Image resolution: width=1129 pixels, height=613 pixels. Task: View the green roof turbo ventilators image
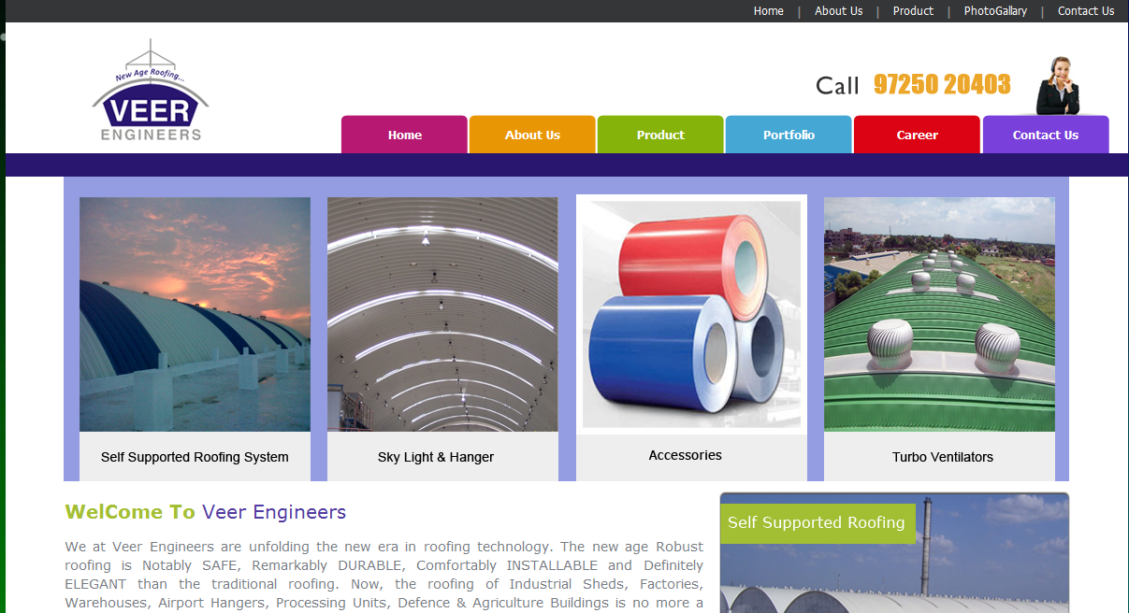(x=939, y=314)
